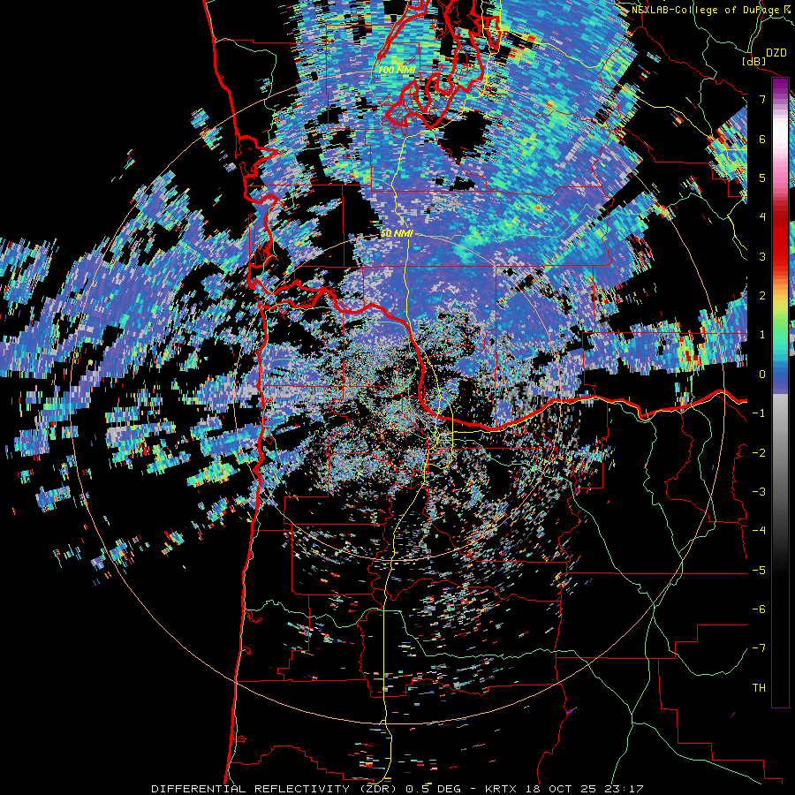Click the NEXLAB-College of DuPage watermark text
Screen dimensions: 795x795
tap(707, 10)
